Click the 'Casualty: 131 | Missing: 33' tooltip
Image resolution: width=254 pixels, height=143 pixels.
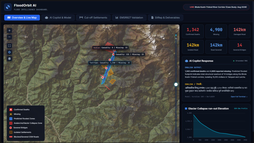(x=130, y=54)
